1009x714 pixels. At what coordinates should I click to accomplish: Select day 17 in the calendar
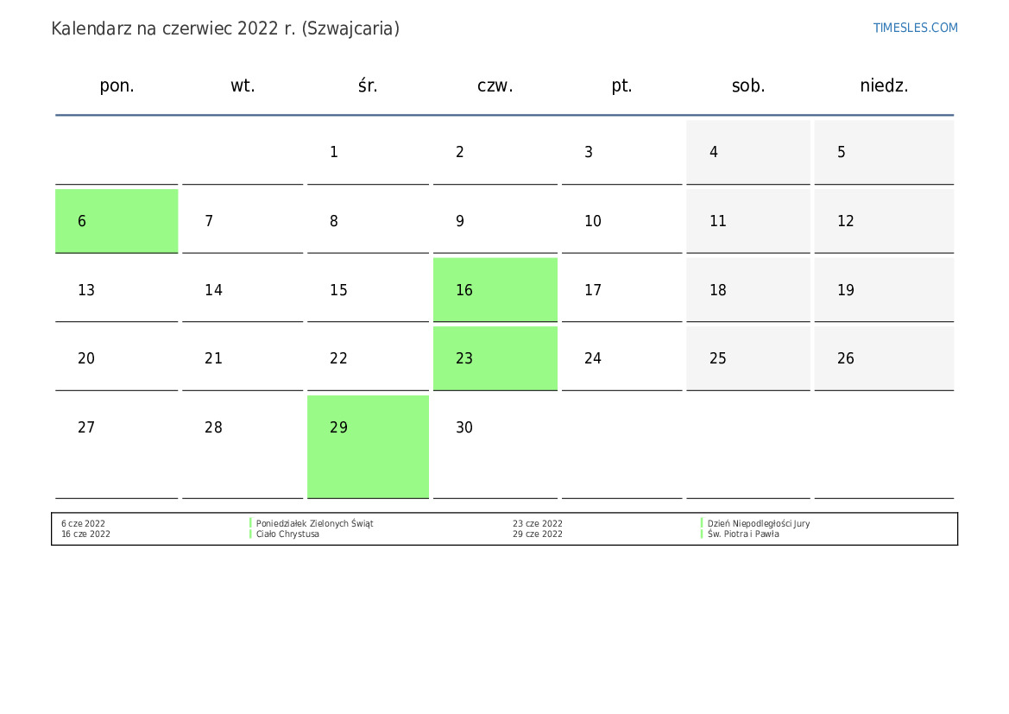(621, 290)
